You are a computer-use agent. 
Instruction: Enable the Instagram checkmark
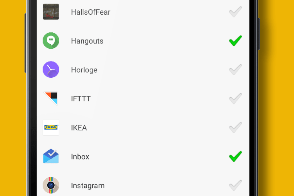[x=236, y=185]
